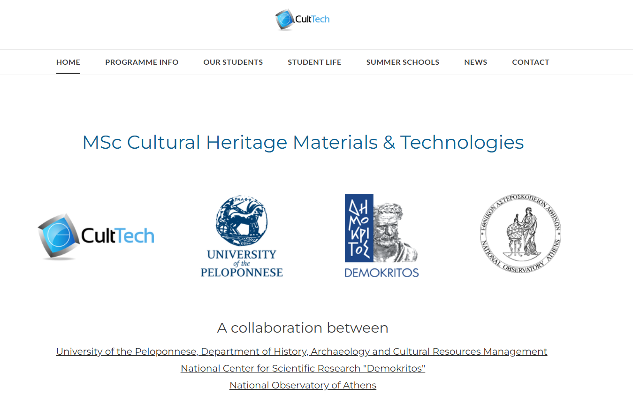Visit the National Observatory of Athens text link
The image size is (633, 403).
[303, 385]
